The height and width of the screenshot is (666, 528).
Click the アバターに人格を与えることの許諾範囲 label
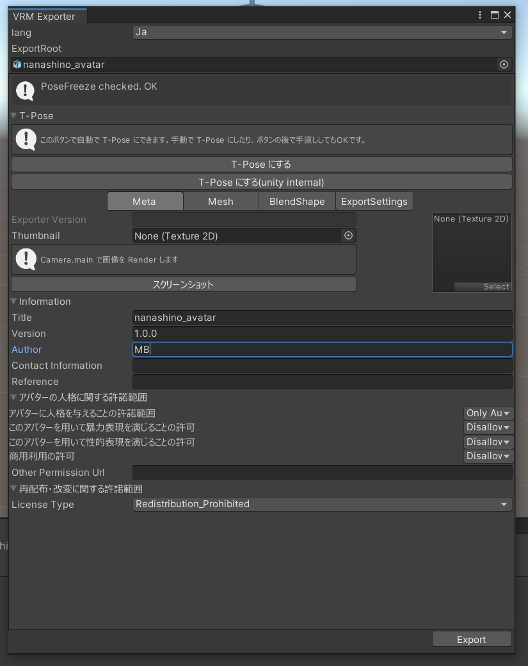pos(83,413)
